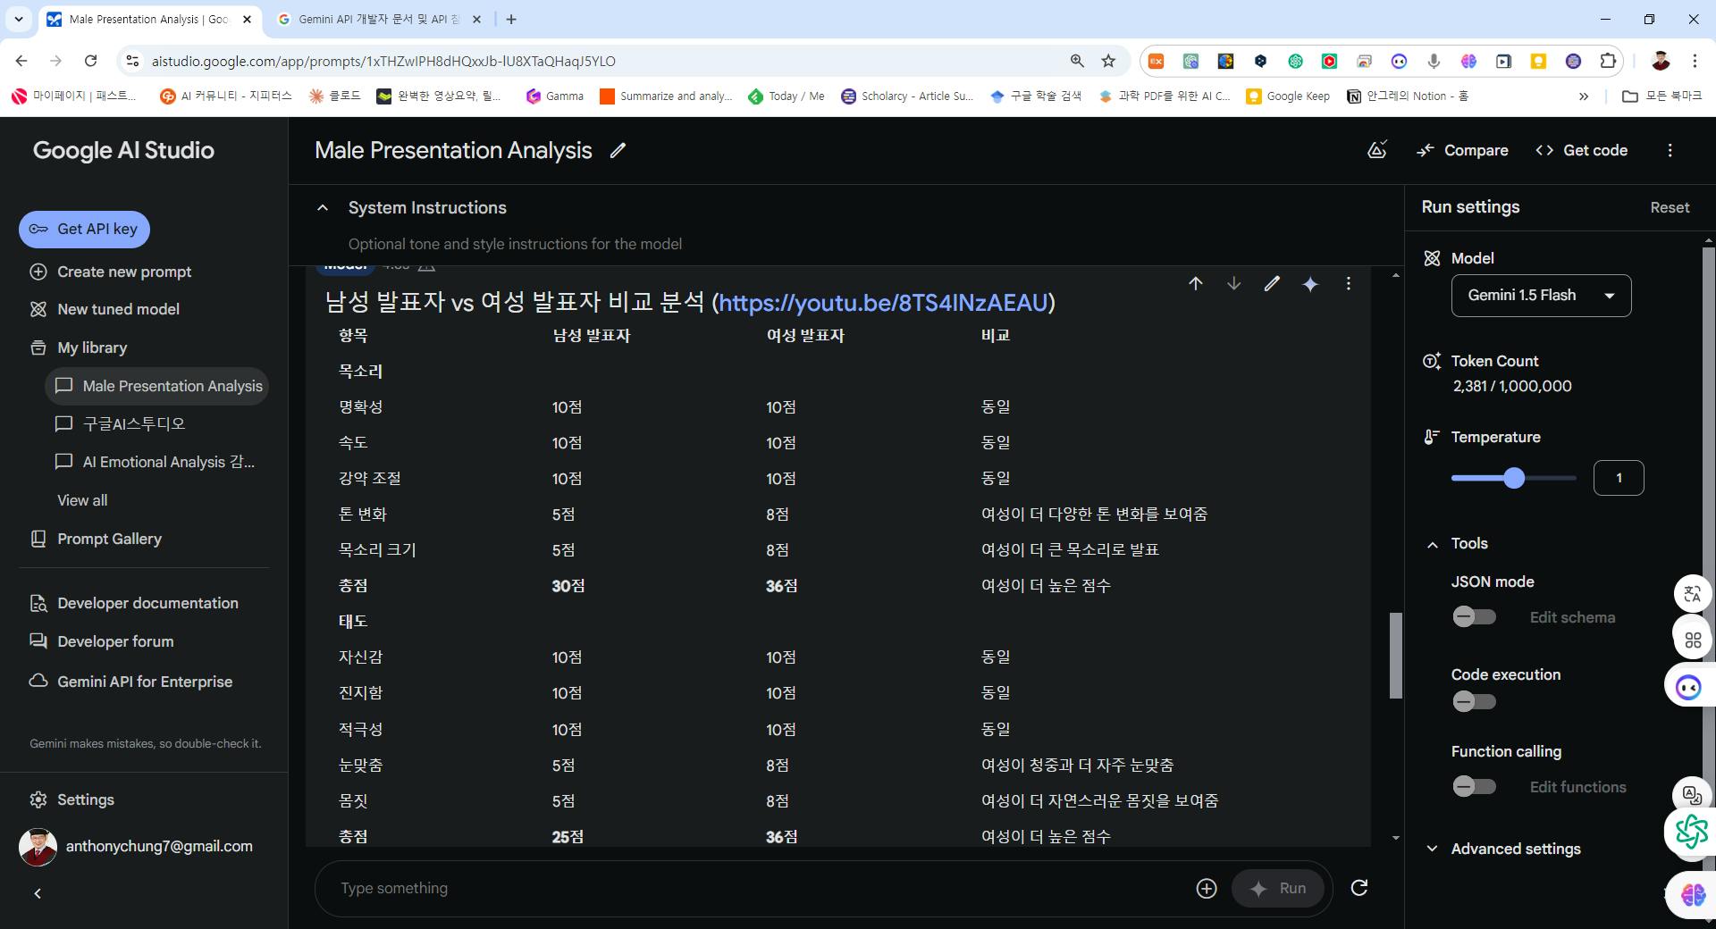
Task: Edit the model response with pencil
Action: pos(1272,284)
